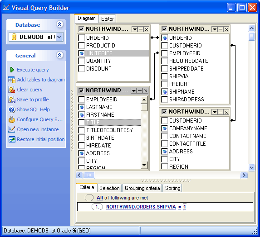The height and width of the screenshot is (237, 260).
Task: Open the Grouping criteria tab
Action: 142,188
